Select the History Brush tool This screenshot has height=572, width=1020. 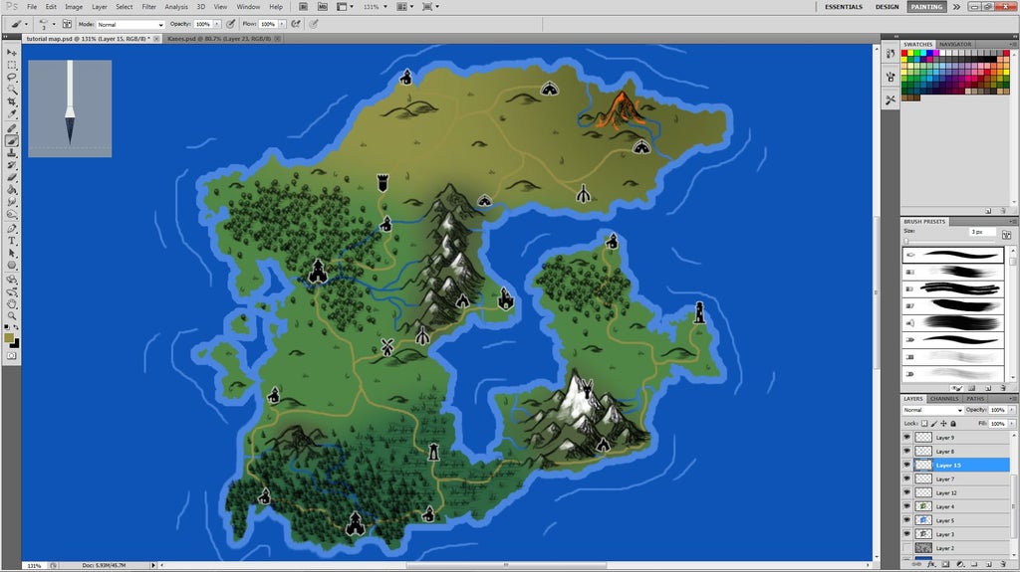pos(12,166)
